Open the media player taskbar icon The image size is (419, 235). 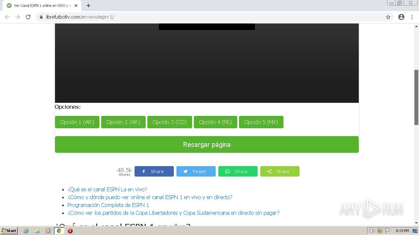(48, 231)
